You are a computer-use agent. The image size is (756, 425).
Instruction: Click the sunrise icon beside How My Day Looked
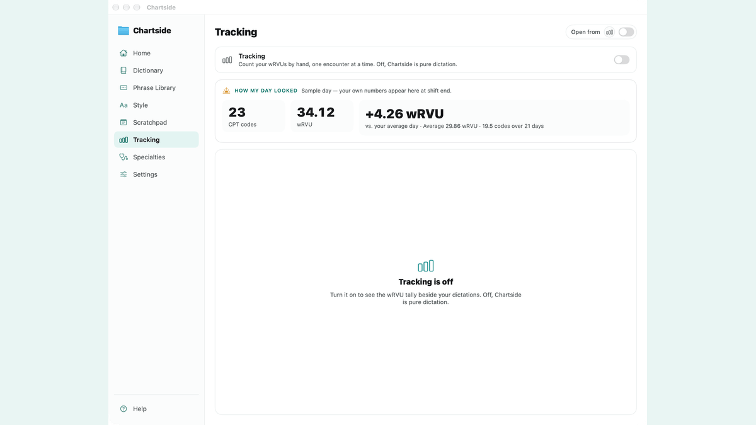point(226,91)
